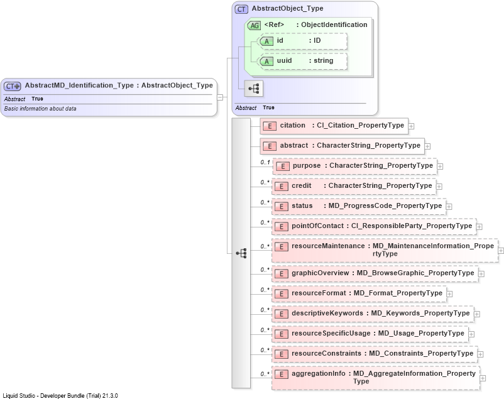Expand the descriptiveKeywords element
504x399 pixels.
pos(477,314)
